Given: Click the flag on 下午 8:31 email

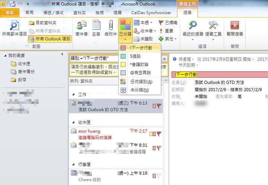Looking at the screenshot, I should click(x=159, y=148).
